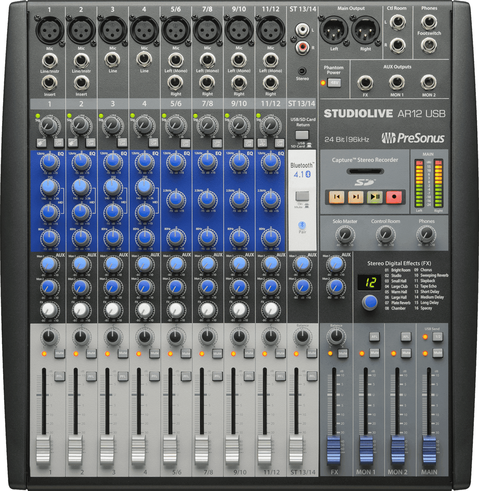
Task: Mute the FX return channel
Action: (343, 353)
